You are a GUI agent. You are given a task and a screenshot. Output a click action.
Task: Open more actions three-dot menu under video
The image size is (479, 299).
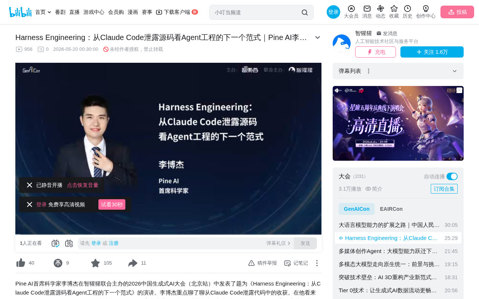(x=317, y=263)
